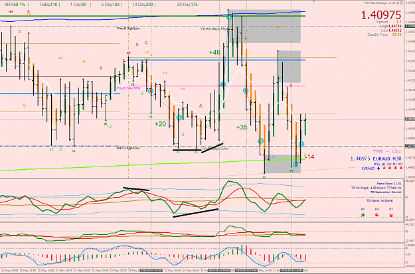The width and height of the screenshot is (415, 274).
Task: Click the blue 1.40975 EURAUD M30 label
Action: coord(376,159)
